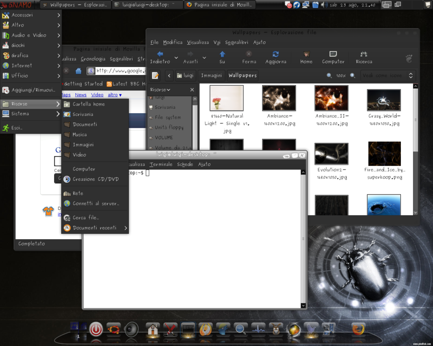
Task: Select the Crazy_World wallpaper thumbnail
Action: click(384, 100)
